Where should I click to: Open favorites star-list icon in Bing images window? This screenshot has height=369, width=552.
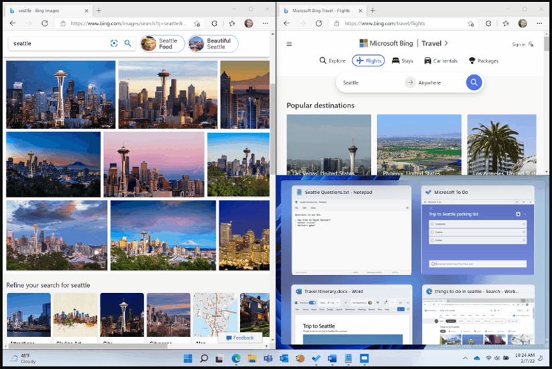point(232,23)
